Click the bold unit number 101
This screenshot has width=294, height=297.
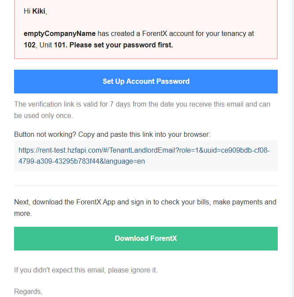pos(61,45)
